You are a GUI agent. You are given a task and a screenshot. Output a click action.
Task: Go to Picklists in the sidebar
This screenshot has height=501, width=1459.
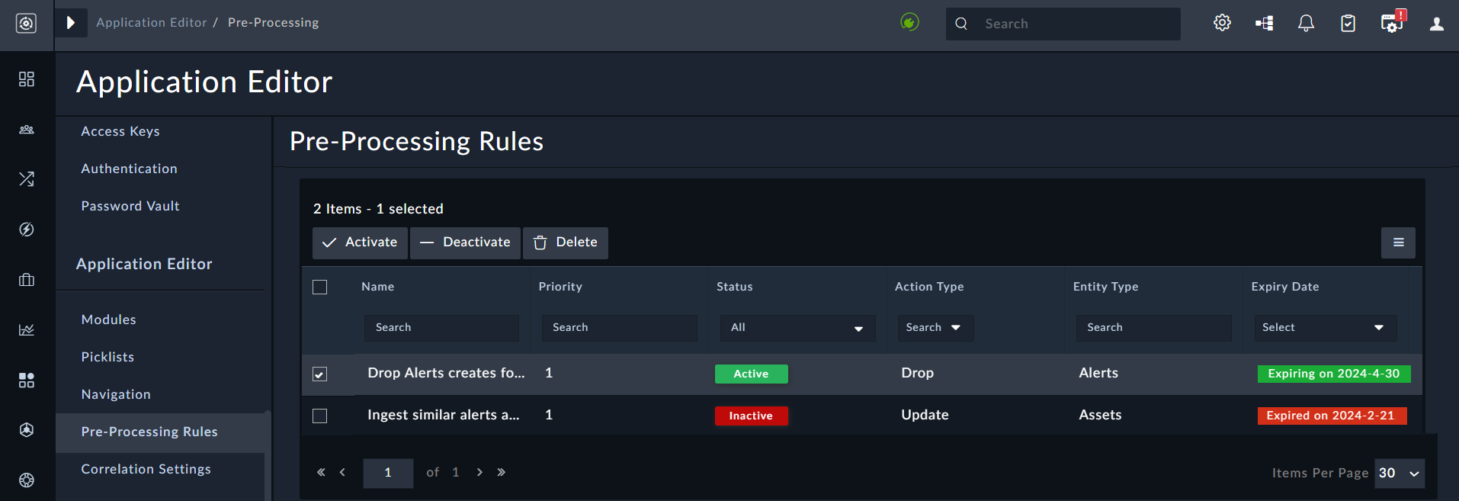[x=107, y=357]
